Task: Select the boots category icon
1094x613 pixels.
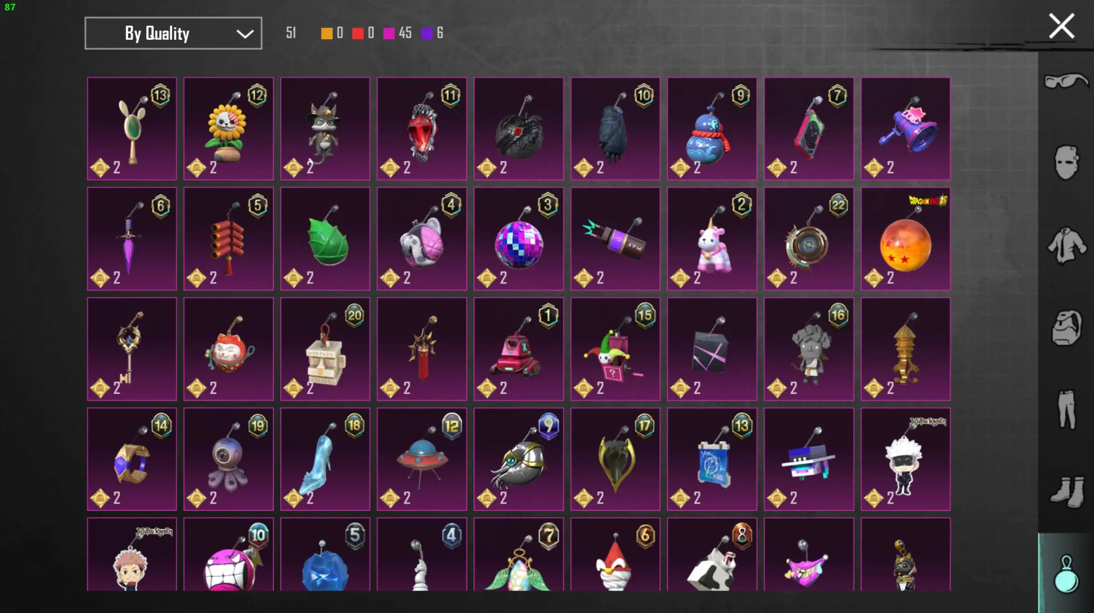Action: (1067, 492)
